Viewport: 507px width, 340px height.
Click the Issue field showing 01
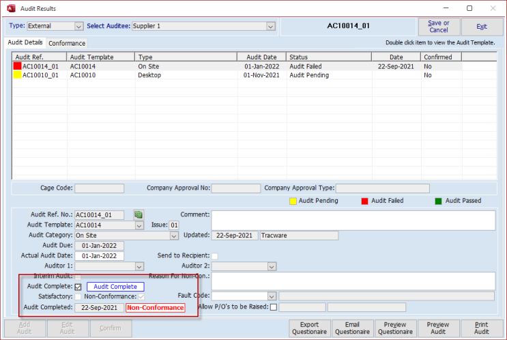tap(174, 225)
